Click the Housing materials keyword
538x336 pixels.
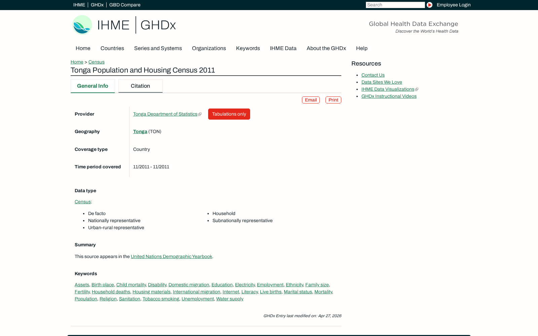point(151,292)
